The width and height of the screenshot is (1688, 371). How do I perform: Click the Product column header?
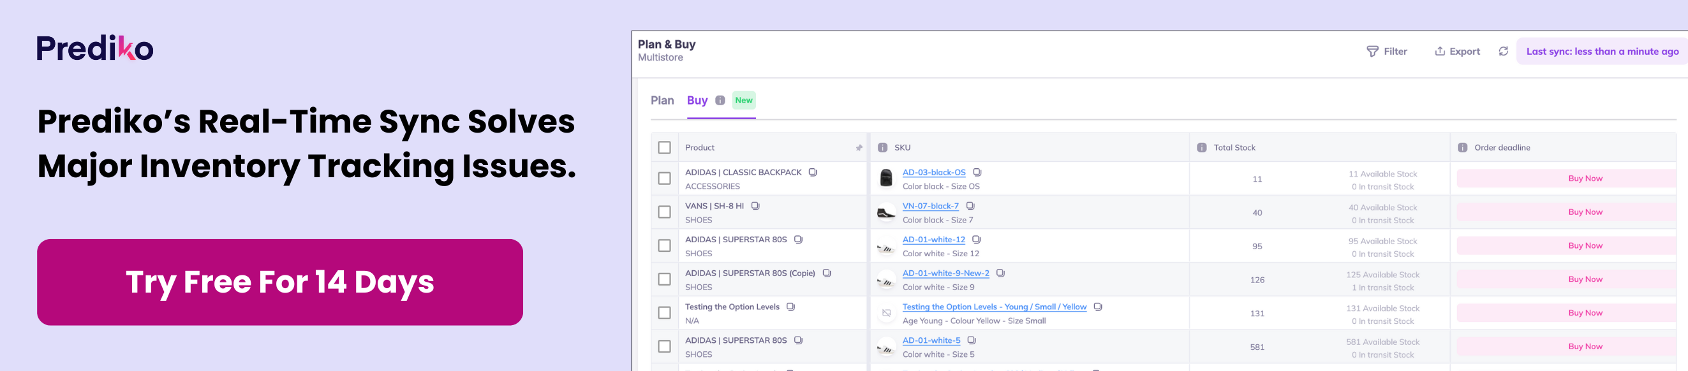tap(772, 148)
